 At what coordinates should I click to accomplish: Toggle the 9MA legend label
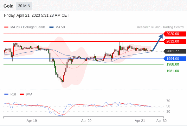tap(29, 94)
